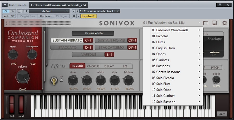
Task: Open 11 Solo Clarinet submenu
Action: click(x=173, y=96)
